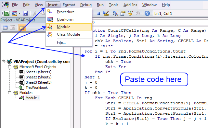This screenshot has width=208, height=128.
Task: Click code line 'If chk = True Then'
Action: [108, 93]
